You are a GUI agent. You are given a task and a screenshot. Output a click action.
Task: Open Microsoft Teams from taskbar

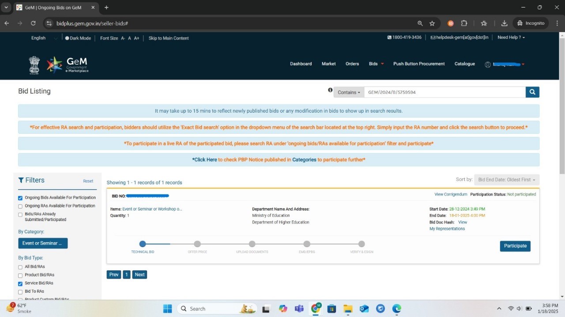(299, 309)
